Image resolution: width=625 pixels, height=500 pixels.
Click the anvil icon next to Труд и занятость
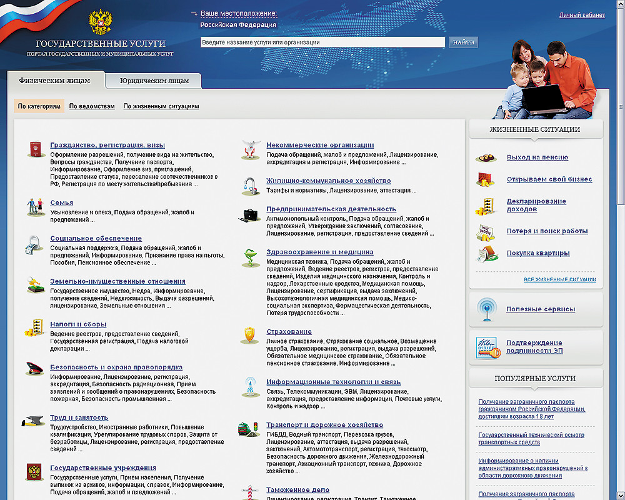pyautogui.click(x=34, y=421)
